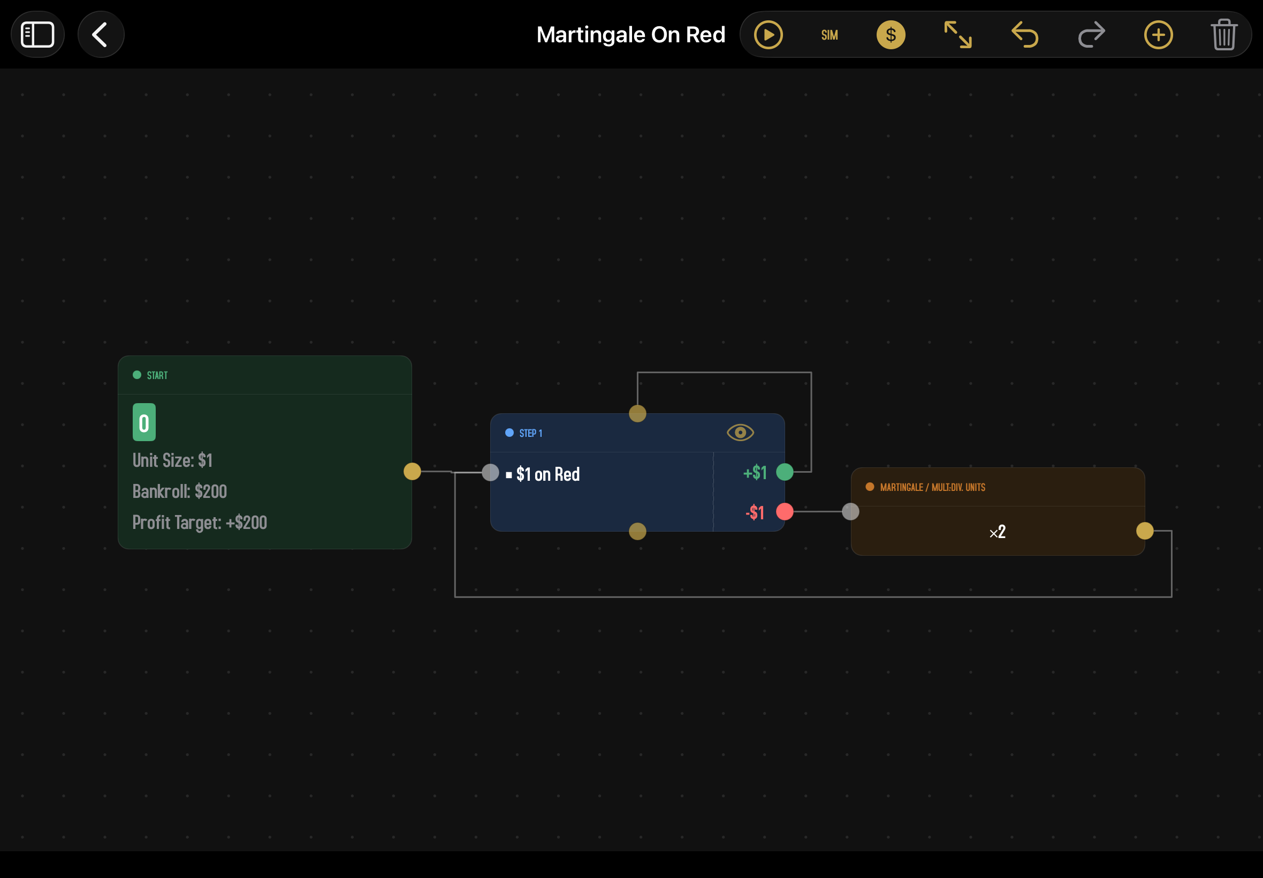1263x878 pixels.
Task: Click the Martingale node yellow output connector
Action: coord(1145,532)
